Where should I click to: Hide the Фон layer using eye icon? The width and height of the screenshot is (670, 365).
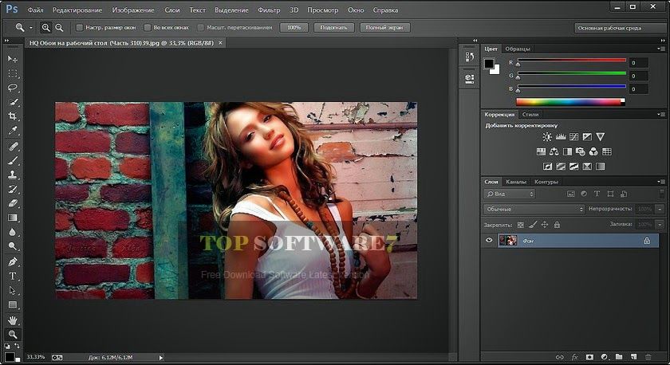click(490, 240)
